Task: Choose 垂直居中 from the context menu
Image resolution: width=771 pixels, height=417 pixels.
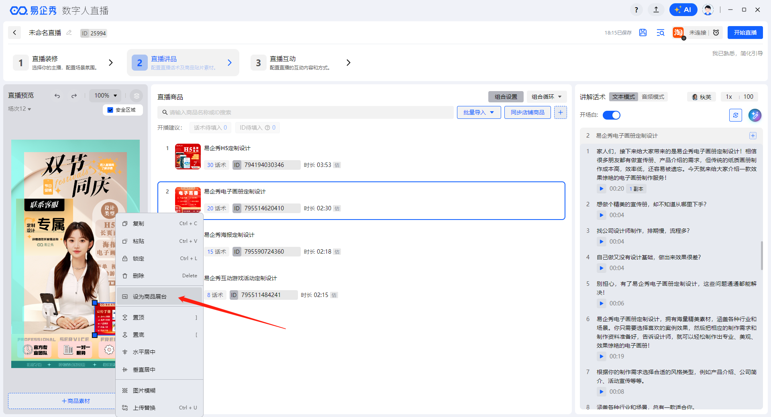Action: 160,370
